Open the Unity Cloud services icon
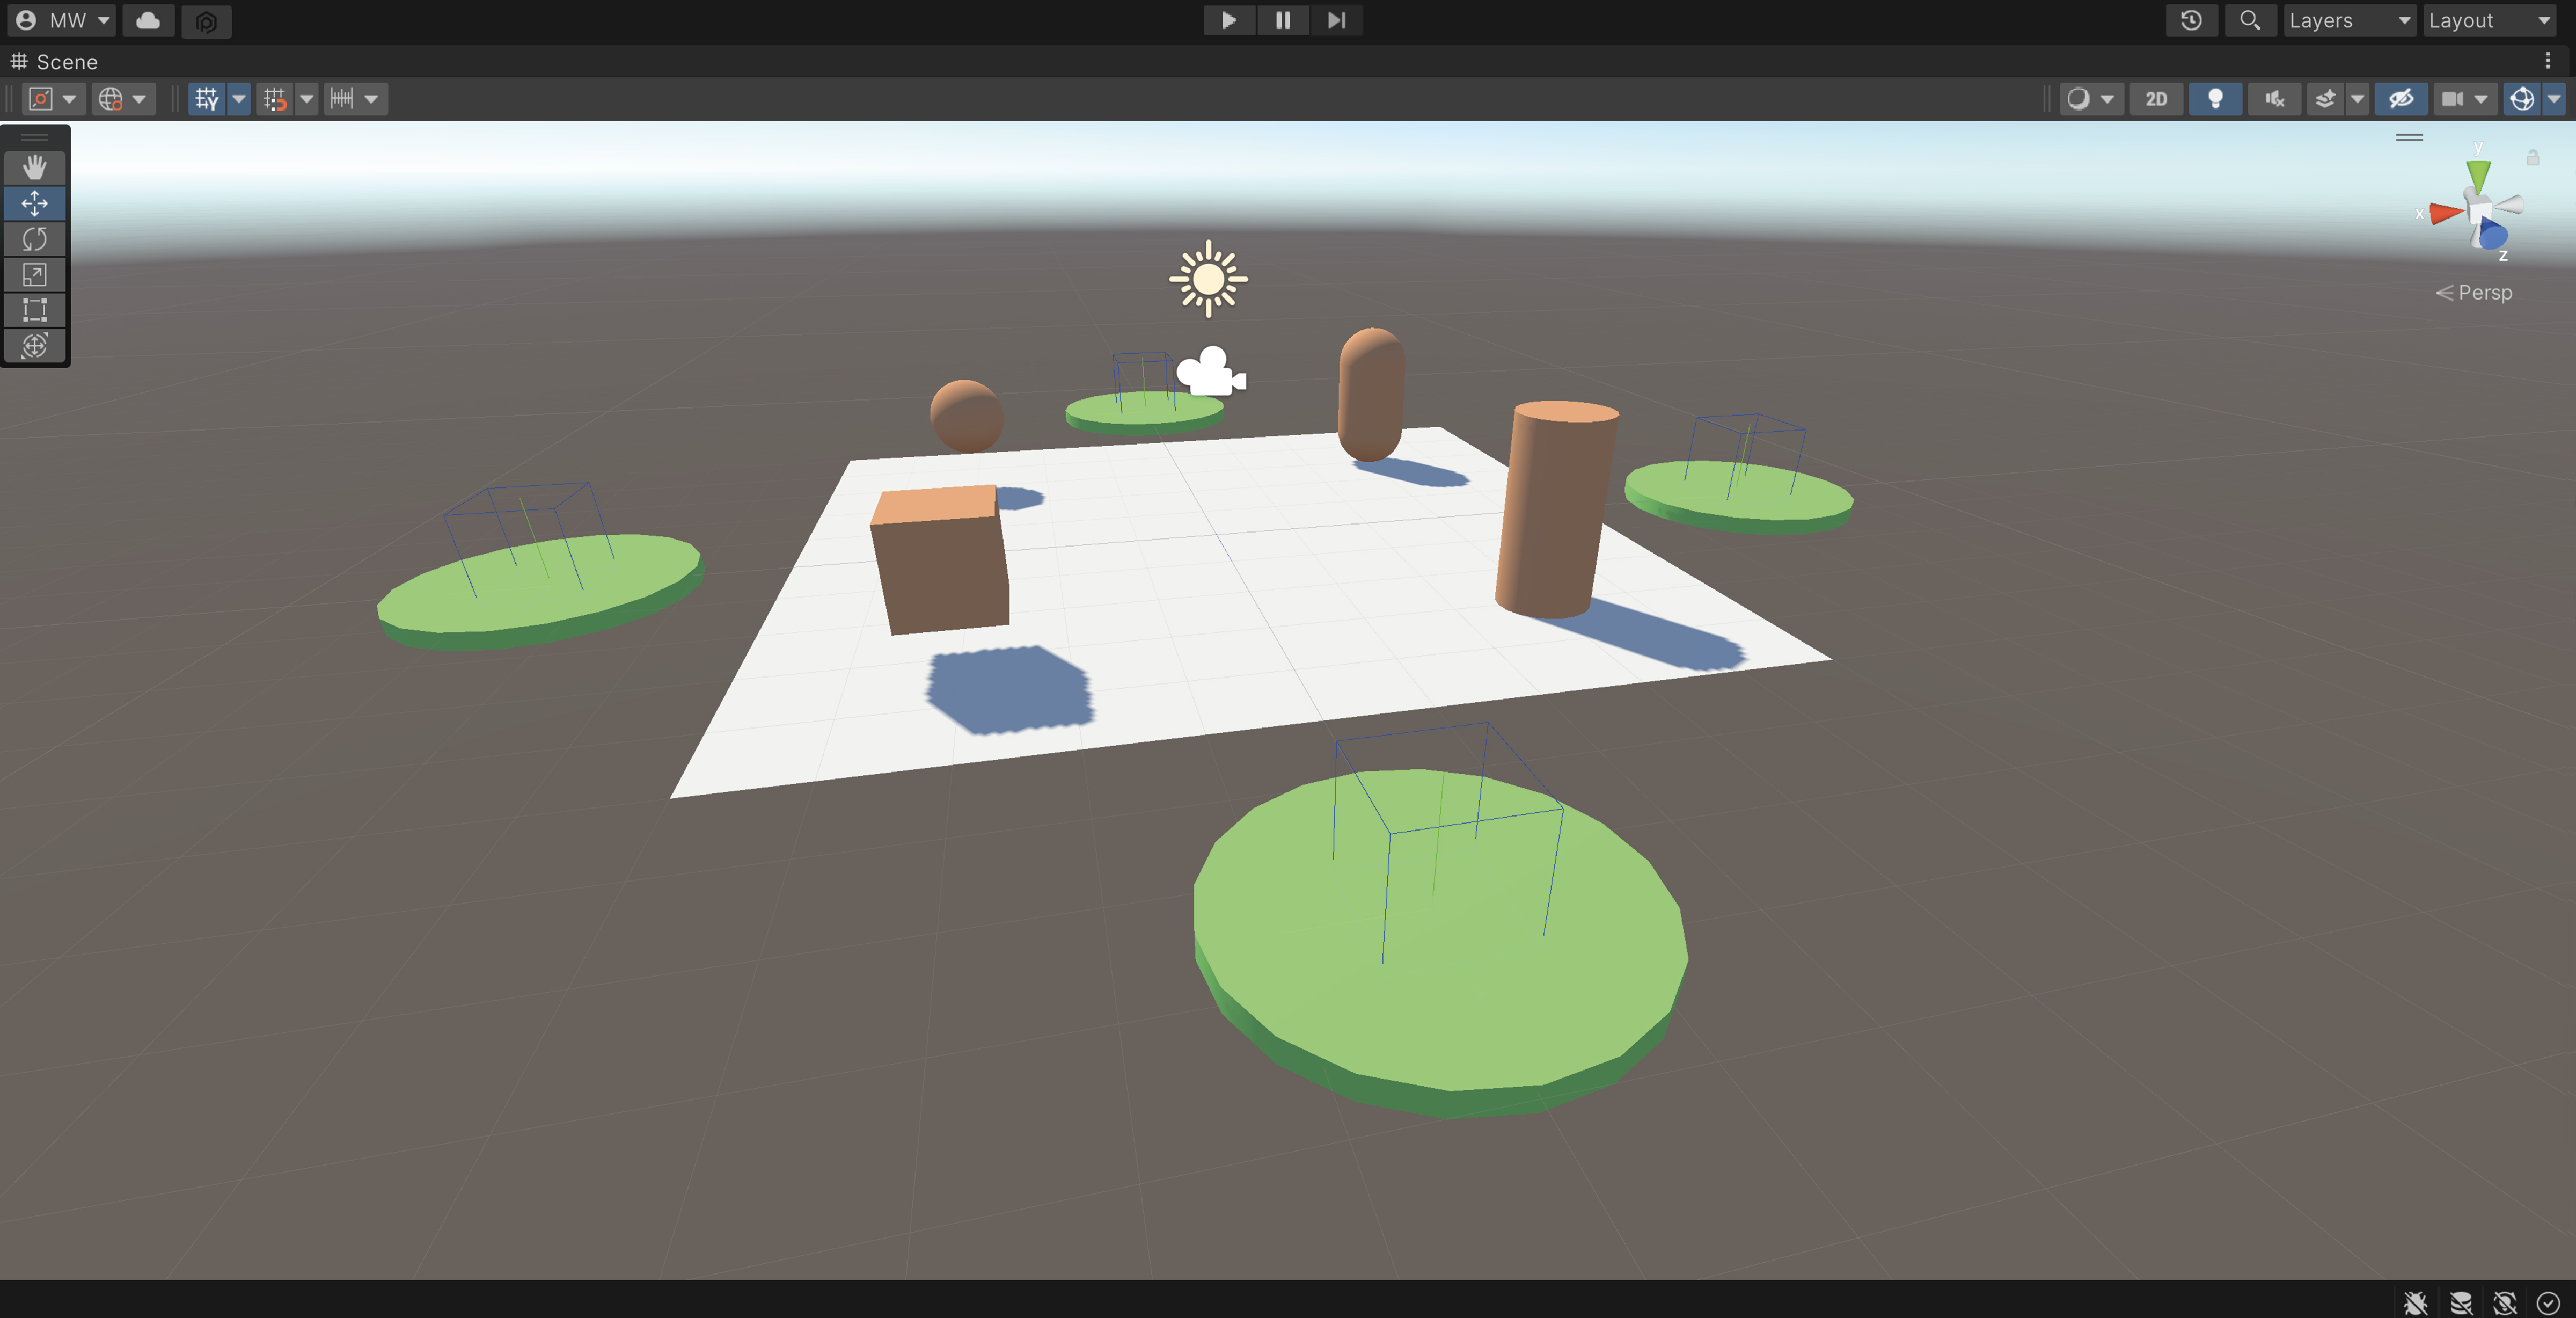This screenshot has width=2576, height=1318. tap(148, 20)
